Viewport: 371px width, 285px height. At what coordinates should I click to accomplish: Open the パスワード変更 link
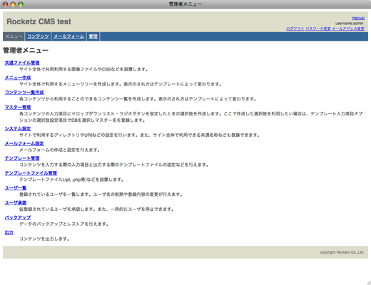tap(318, 28)
